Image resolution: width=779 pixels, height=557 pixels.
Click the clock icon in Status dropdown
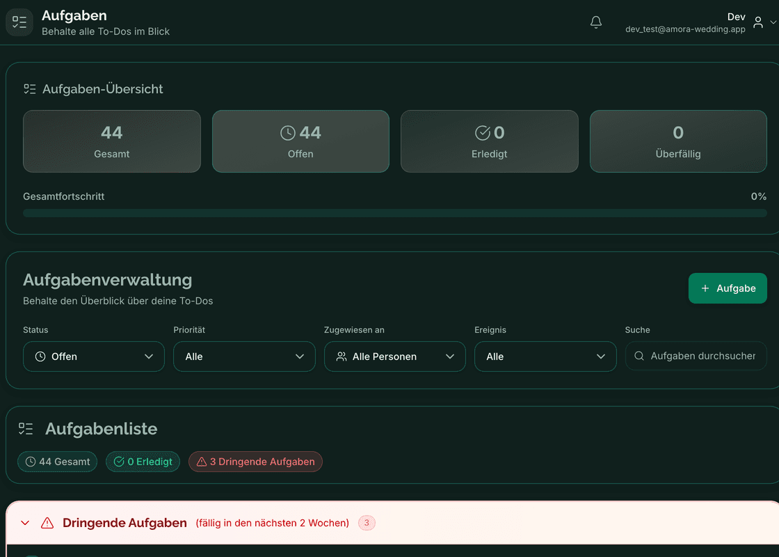tap(40, 356)
